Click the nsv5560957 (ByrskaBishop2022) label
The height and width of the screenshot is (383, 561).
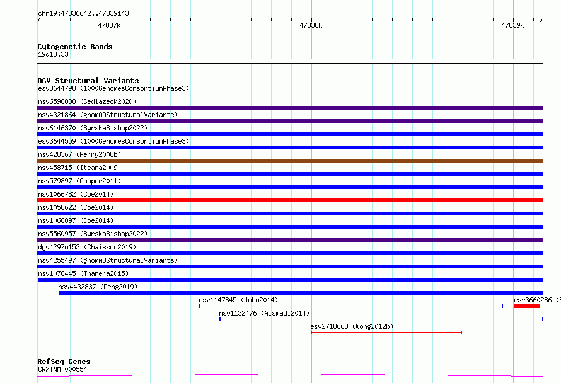coord(93,234)
